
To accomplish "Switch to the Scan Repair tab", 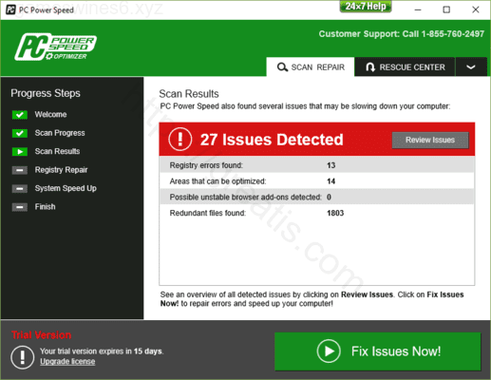I will pyautogui.click(x=311, y=66).
